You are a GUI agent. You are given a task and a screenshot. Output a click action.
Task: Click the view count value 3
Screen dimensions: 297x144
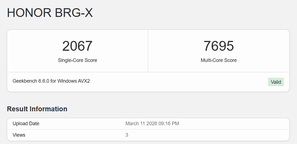pyautogui.click(x=127, y=135)
